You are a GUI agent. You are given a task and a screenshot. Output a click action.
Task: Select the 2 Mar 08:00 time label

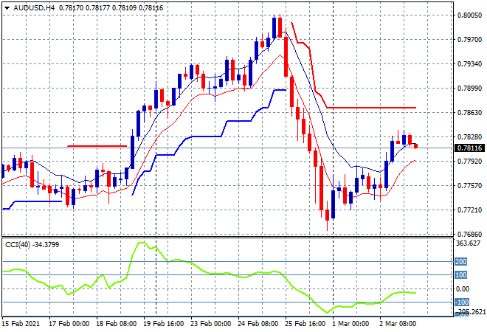point(398,324)
